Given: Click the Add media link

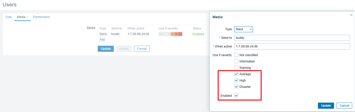Looking at the screenshot, I should pos(102,40).
